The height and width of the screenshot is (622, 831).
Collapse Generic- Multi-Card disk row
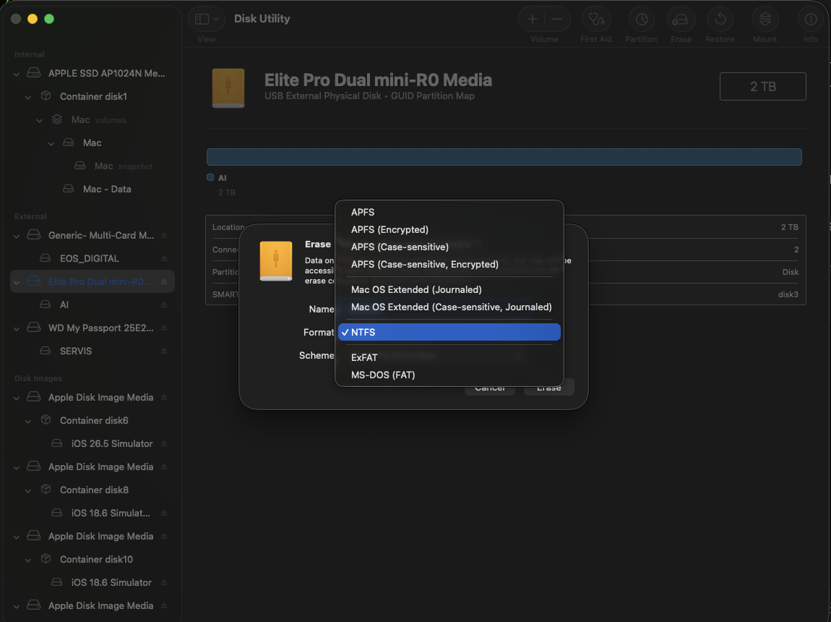(17, 236)
